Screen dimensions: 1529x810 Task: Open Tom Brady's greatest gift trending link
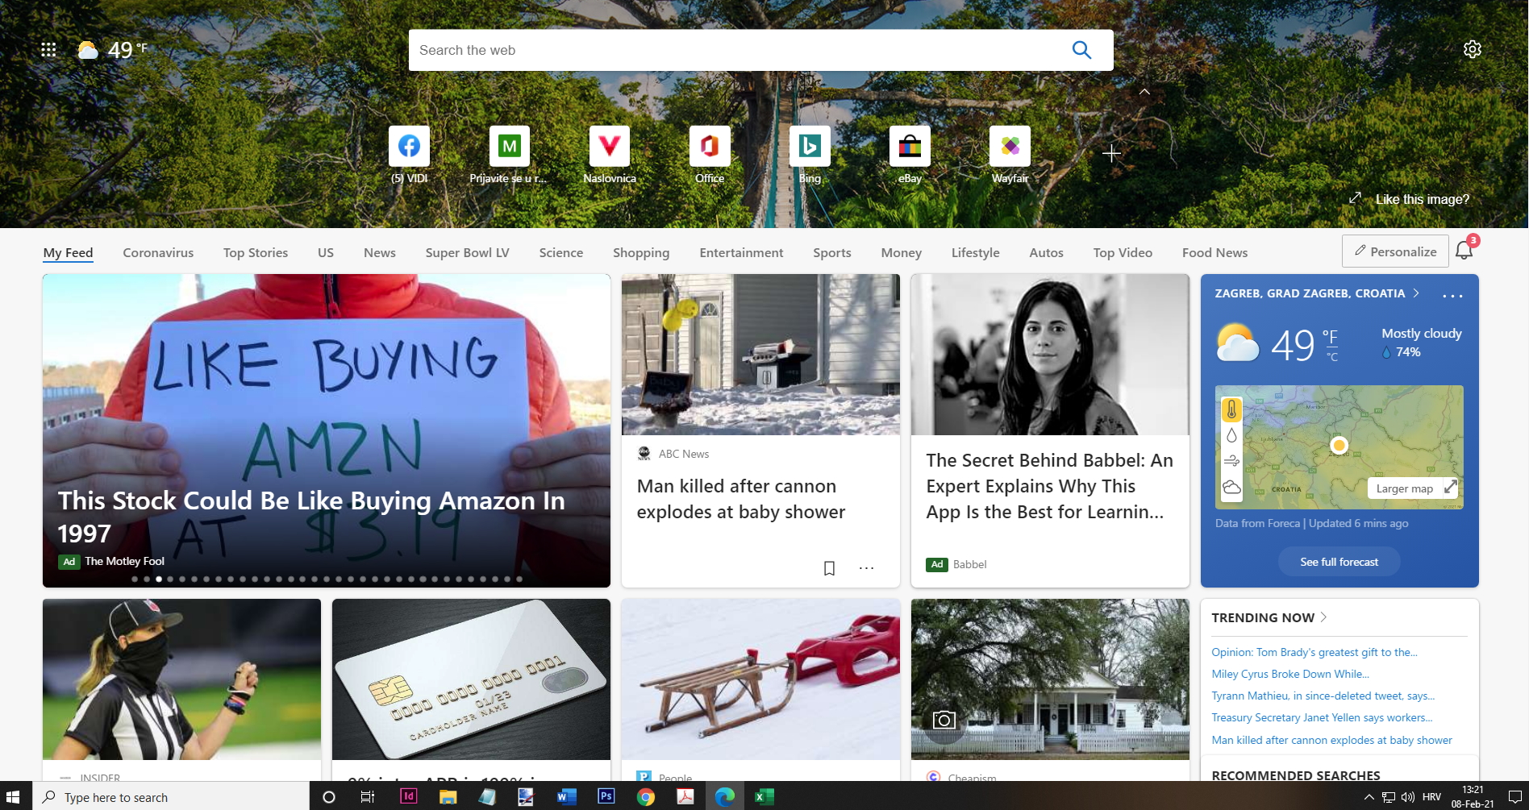point(1314,652)
